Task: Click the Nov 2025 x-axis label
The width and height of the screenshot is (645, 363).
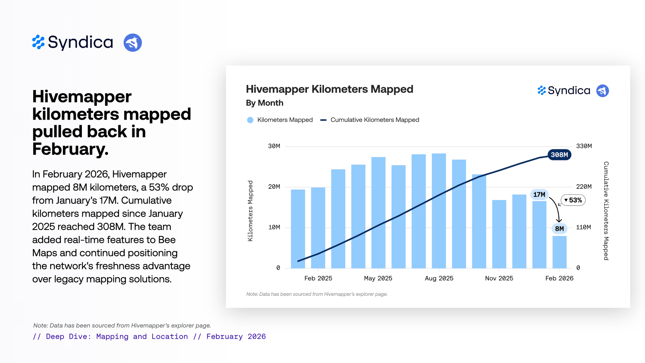Action: click(x=499, y=278)
